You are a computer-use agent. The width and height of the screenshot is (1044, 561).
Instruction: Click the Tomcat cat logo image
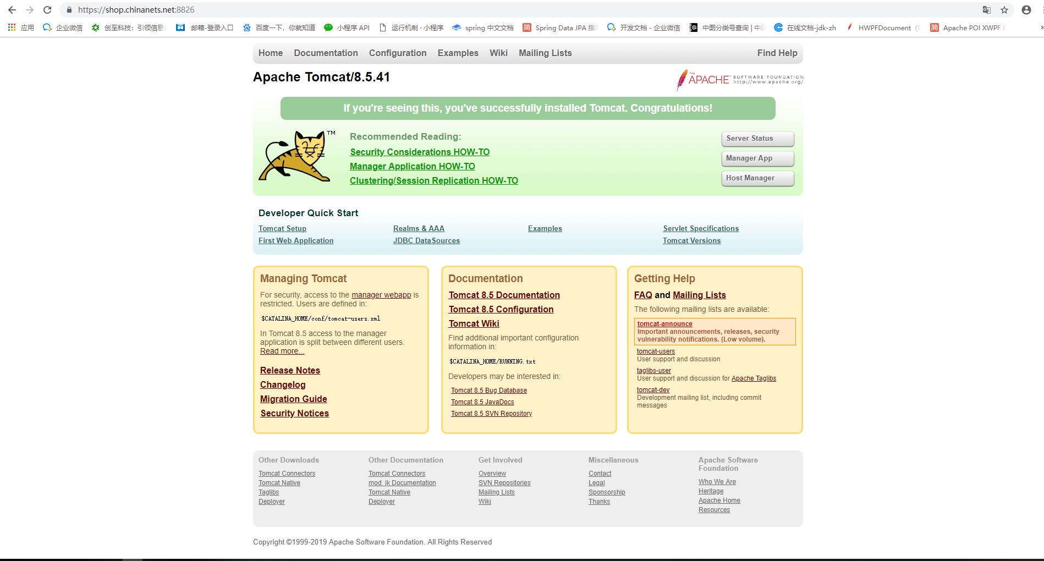coord(297,156)
